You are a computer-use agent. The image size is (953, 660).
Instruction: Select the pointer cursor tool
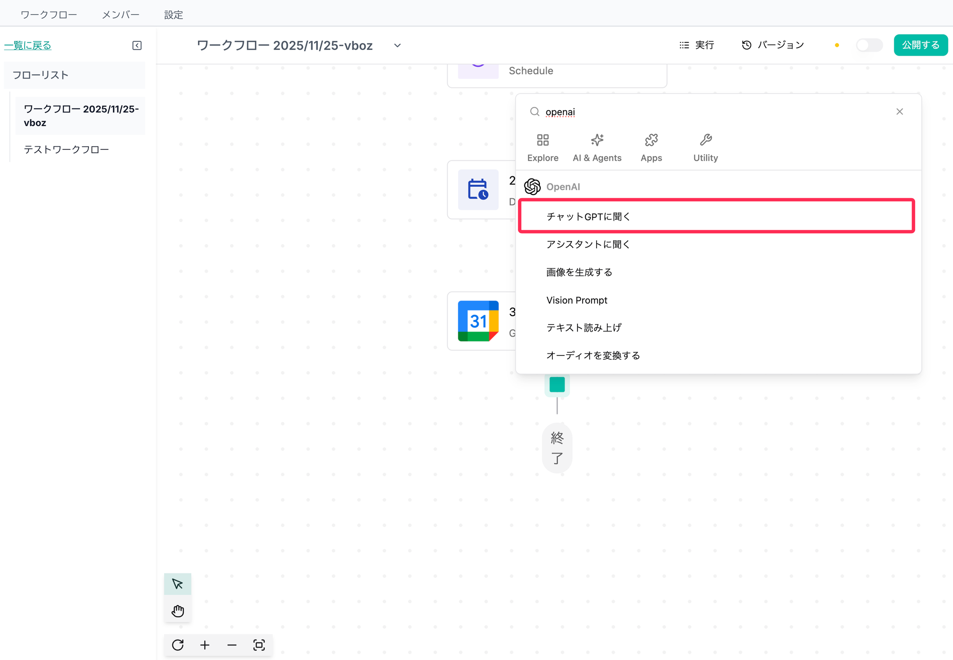pos(177,584)
